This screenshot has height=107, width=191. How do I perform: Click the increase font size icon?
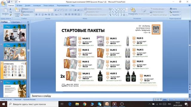click(56, 10)
